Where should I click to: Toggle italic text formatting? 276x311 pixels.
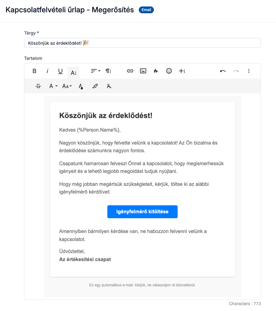coord(47,71)
